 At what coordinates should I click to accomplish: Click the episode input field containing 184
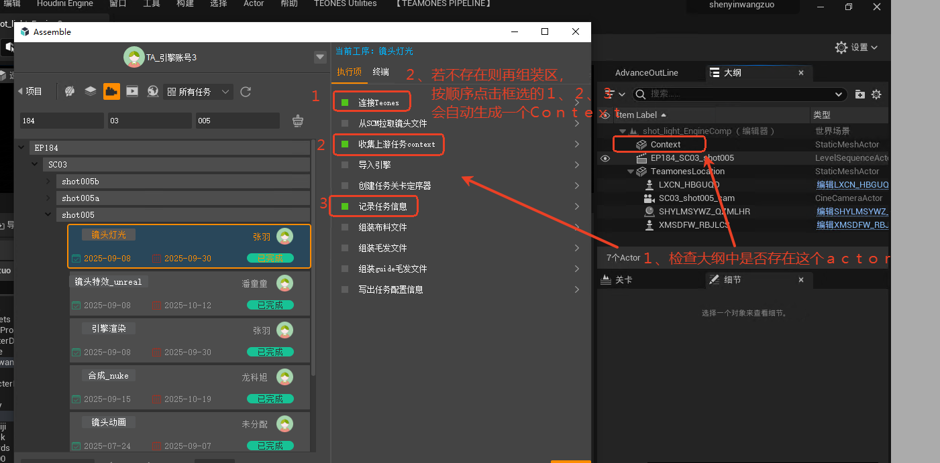(60, 121)
